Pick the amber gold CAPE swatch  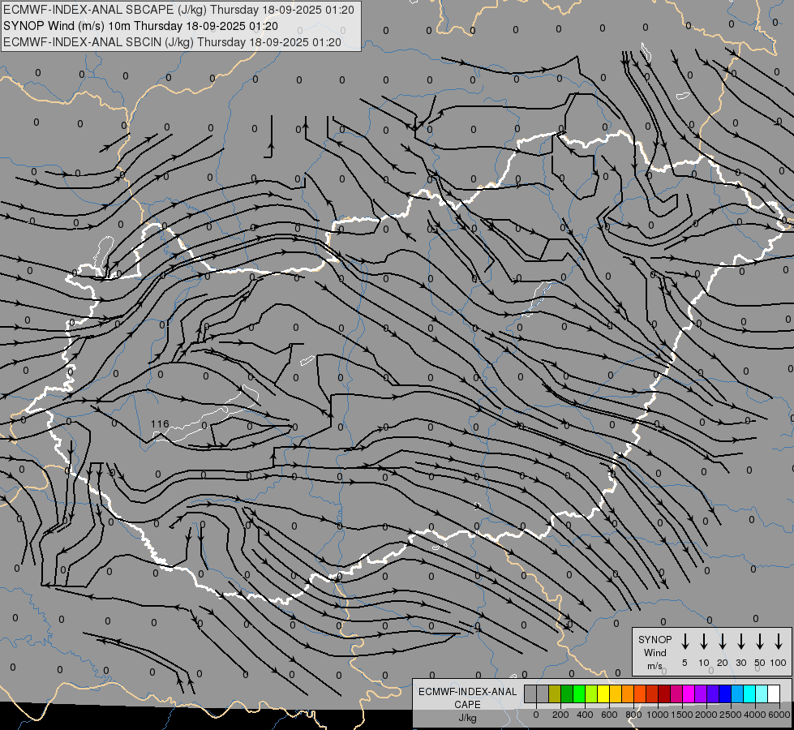(x=616, y=694)
